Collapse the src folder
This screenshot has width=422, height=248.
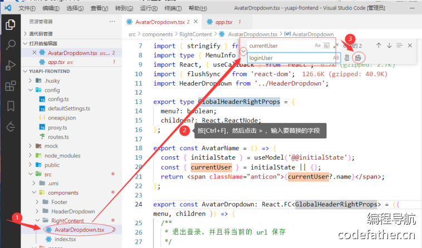[30, 174]
